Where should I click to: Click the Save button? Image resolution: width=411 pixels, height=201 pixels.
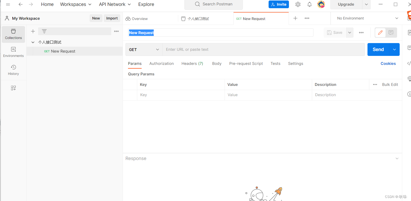tap(335, 33)
